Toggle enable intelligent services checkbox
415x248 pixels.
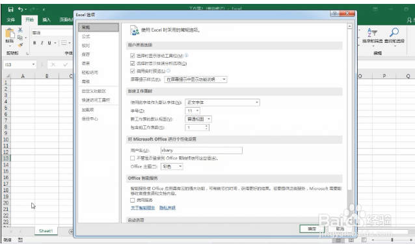132,200
